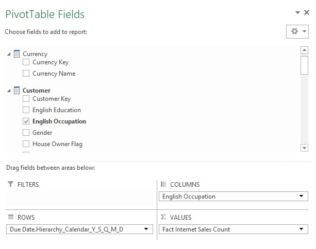The width and height of the screenshot is (316, 249).
Task: Open Due Date hierarchy dropdown in Rows
Action: point(146,229)
